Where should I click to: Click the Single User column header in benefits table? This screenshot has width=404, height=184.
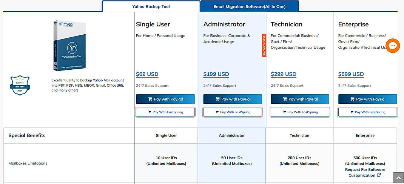point(166,135)
